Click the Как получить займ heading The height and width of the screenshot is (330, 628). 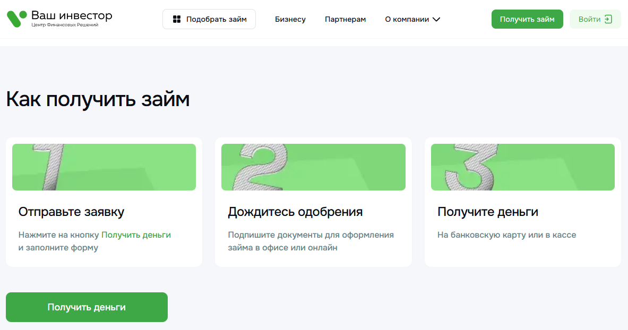click(98, 99)
